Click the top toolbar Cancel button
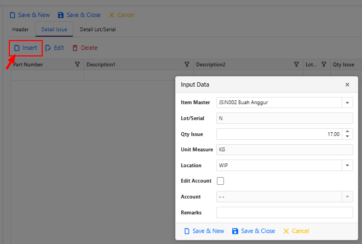Image resolution: width=362 pixels, height=244 pixels. (122, 15)
